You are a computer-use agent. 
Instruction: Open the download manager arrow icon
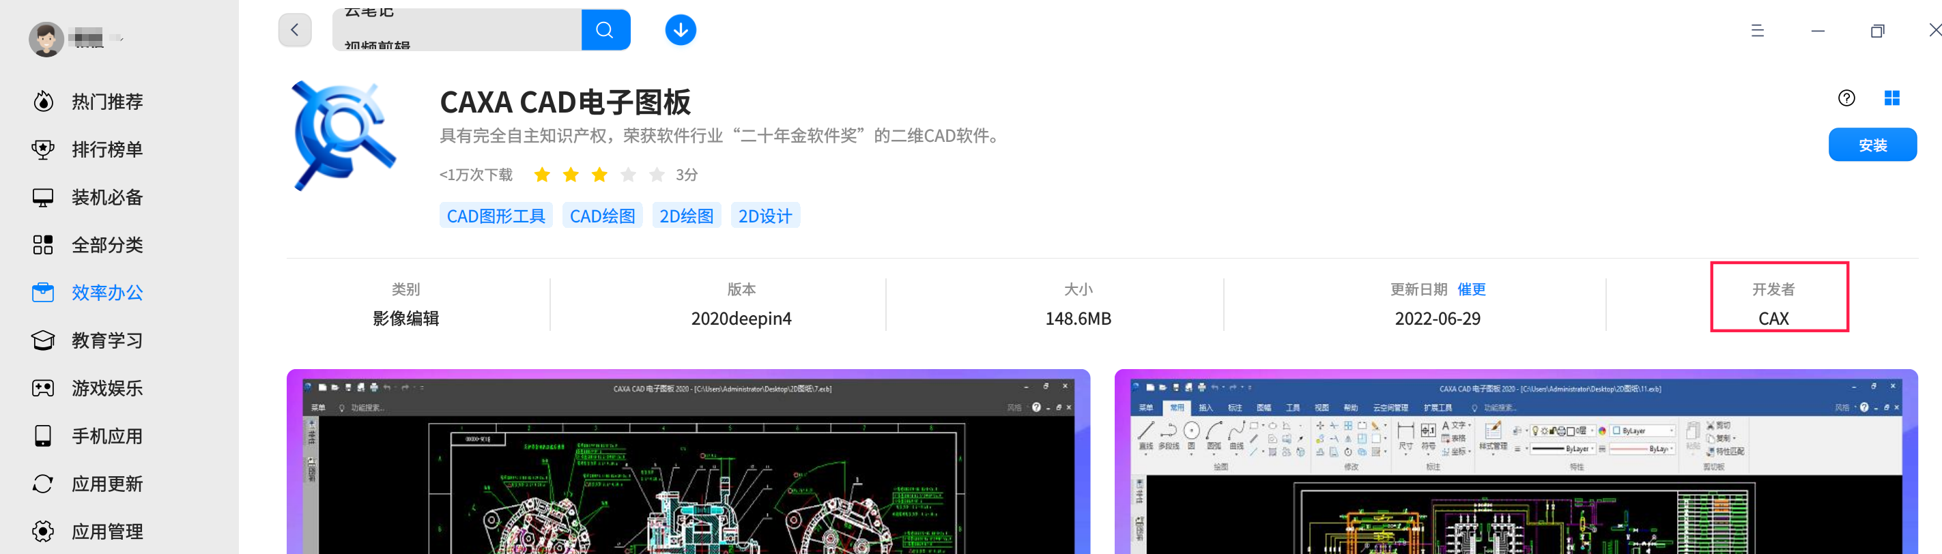(680, 30)
